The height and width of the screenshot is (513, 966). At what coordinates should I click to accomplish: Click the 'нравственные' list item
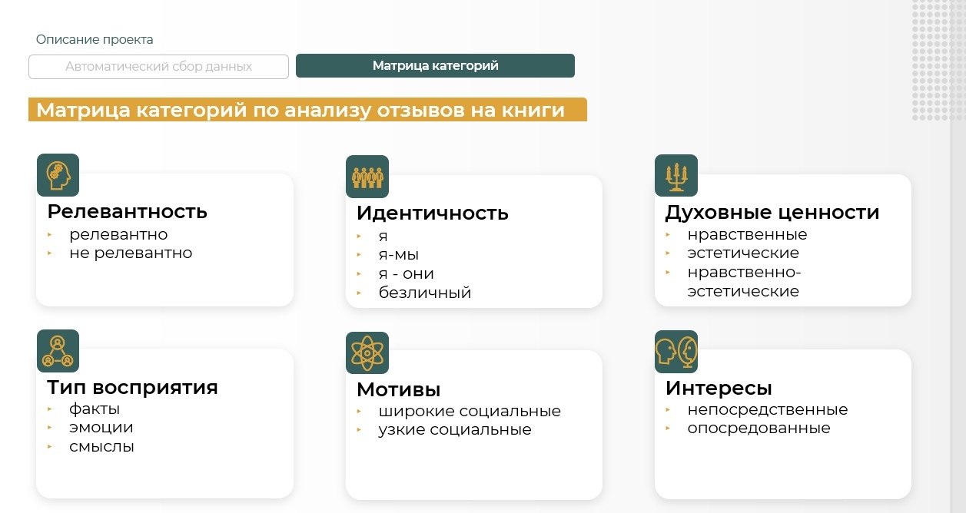click(x=748, y=235)
